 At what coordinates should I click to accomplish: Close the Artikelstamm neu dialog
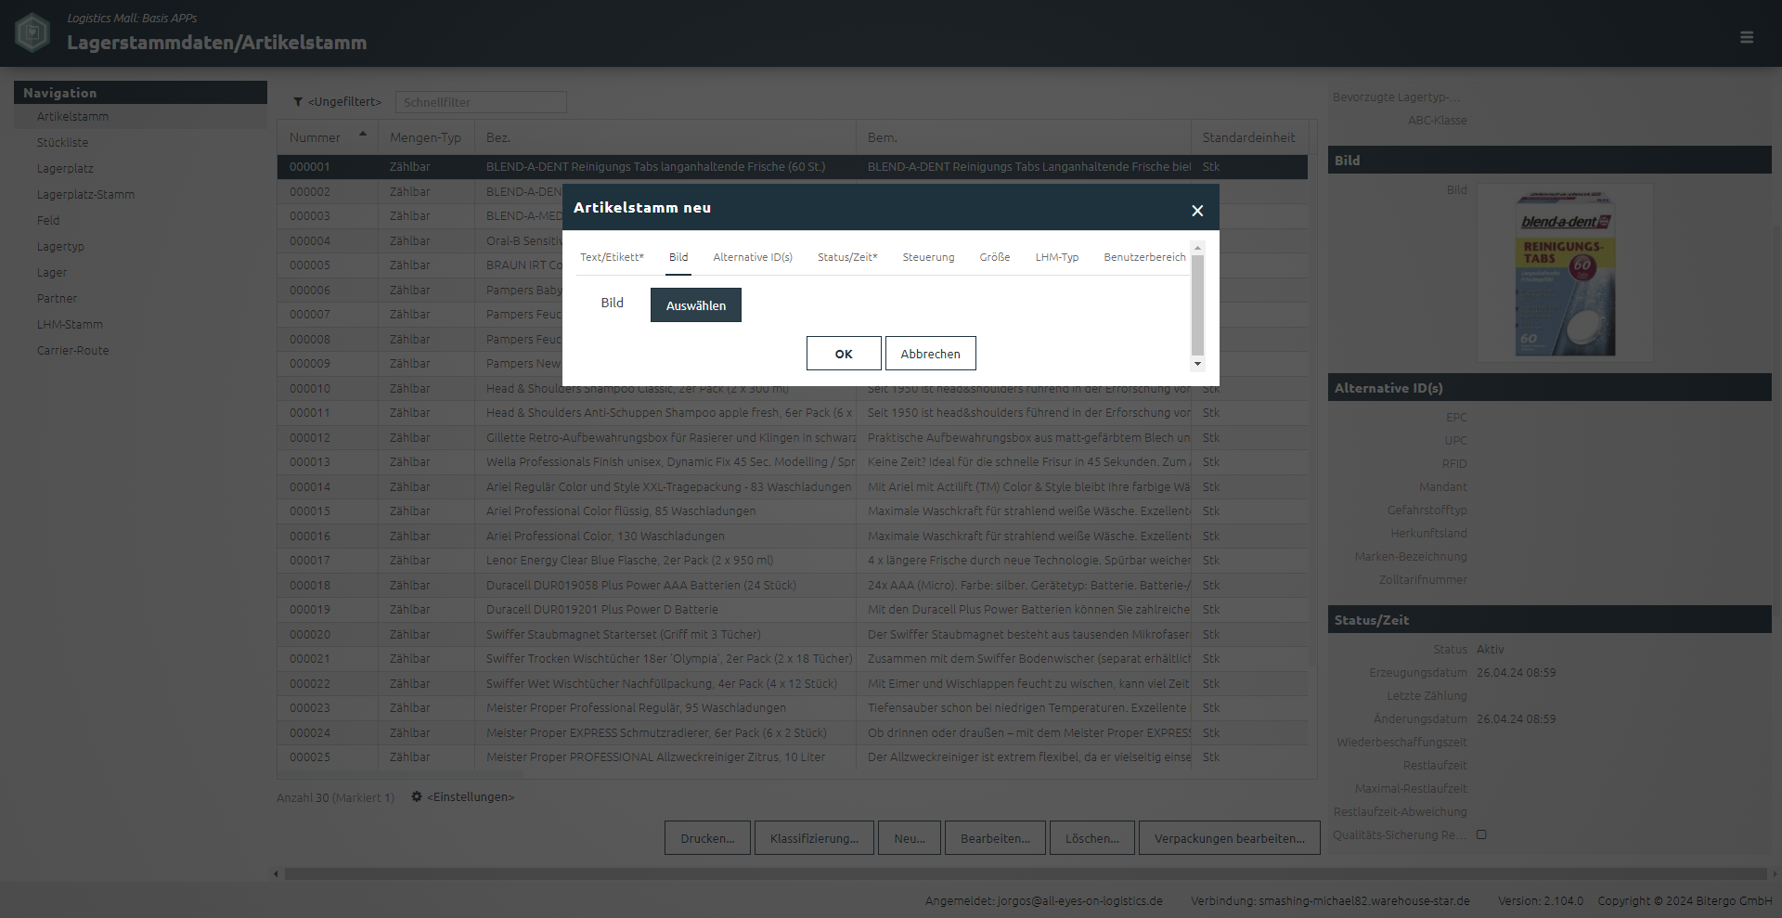pyautogui.click(x=1197, y=211)
